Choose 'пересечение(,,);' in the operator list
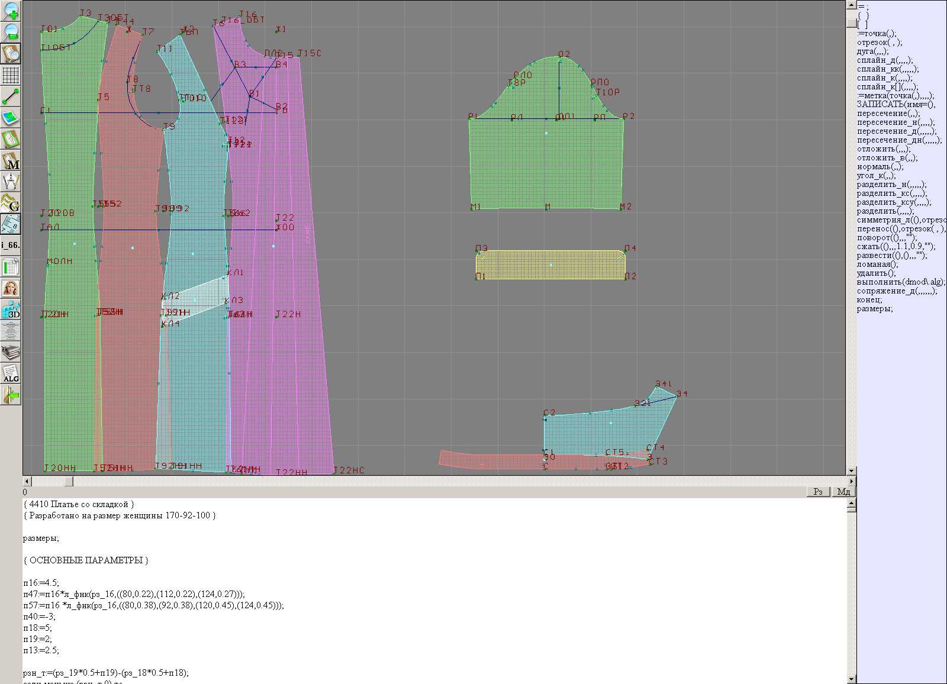 pyautogui.click(x=888, y=114)
